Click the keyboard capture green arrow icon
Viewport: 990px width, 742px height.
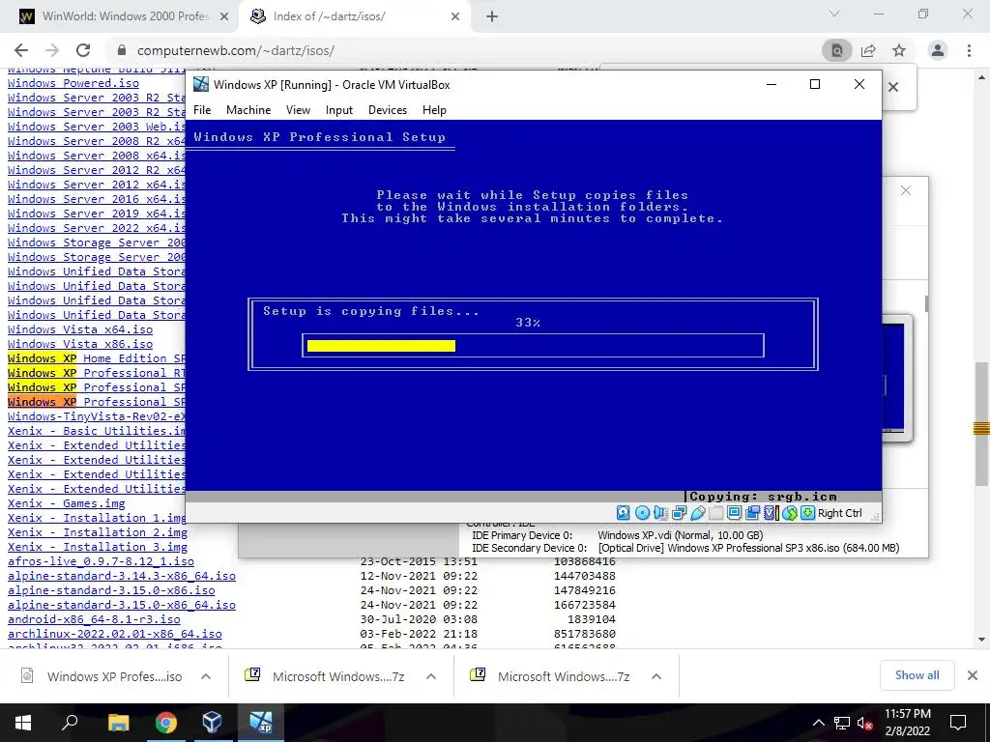point(807,513)
